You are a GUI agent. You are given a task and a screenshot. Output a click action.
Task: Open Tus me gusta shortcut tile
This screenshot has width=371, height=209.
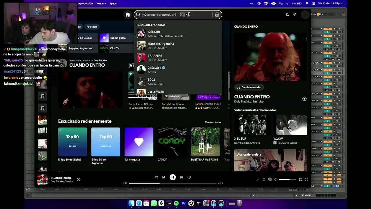point(116,38)
